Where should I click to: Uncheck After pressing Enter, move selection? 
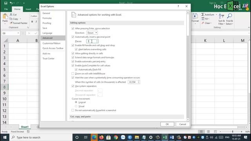(x=73, y=29)
